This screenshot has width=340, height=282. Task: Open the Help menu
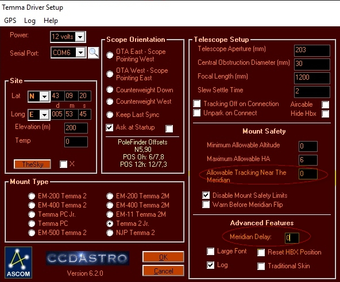(51, 21)
